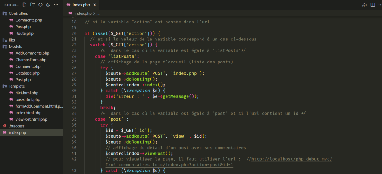Collapse the Template folder
Viewport: 382px width, 174px height.
pos(16,86)
